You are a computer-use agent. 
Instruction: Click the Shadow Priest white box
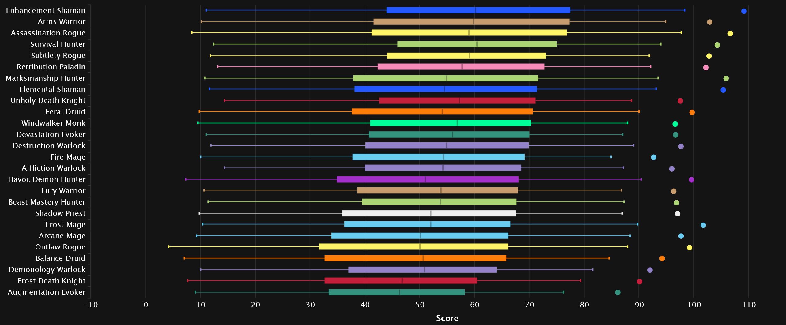point(429,213)
